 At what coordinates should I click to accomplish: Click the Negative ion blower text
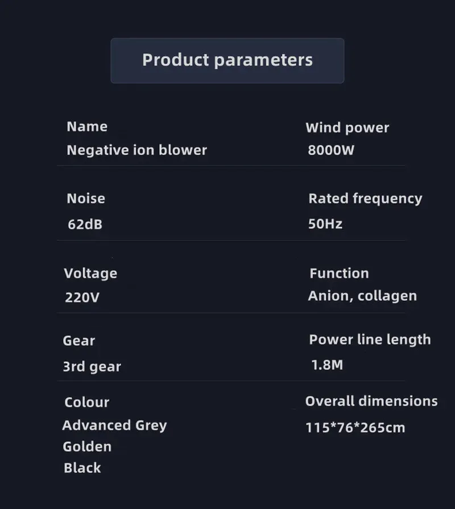tap(136, 150)
